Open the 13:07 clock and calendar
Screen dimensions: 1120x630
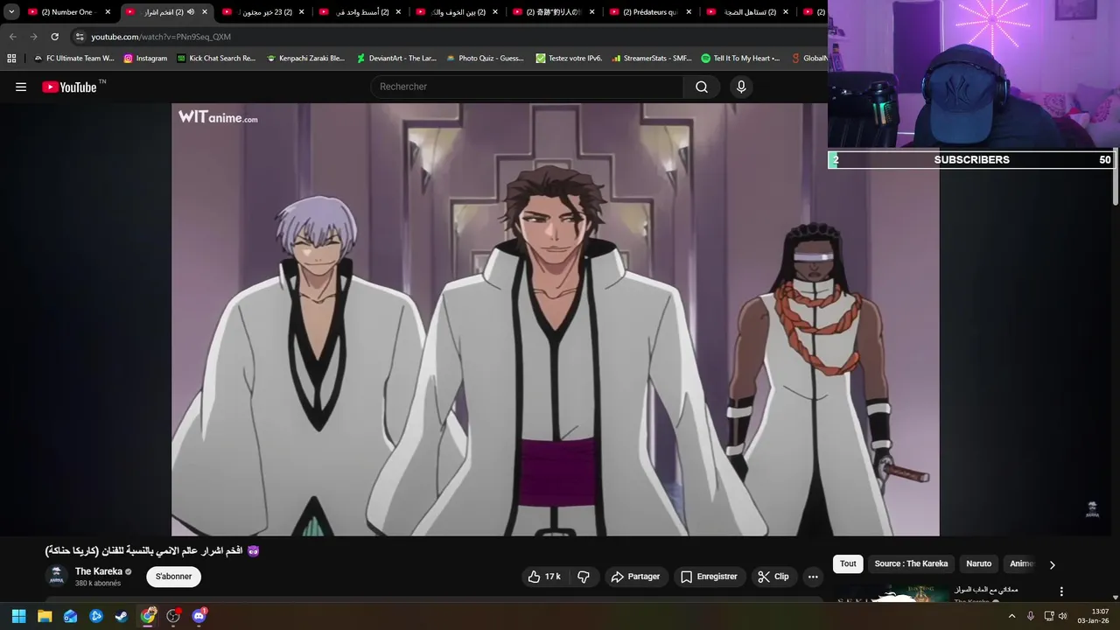[x=1094, y=616]
